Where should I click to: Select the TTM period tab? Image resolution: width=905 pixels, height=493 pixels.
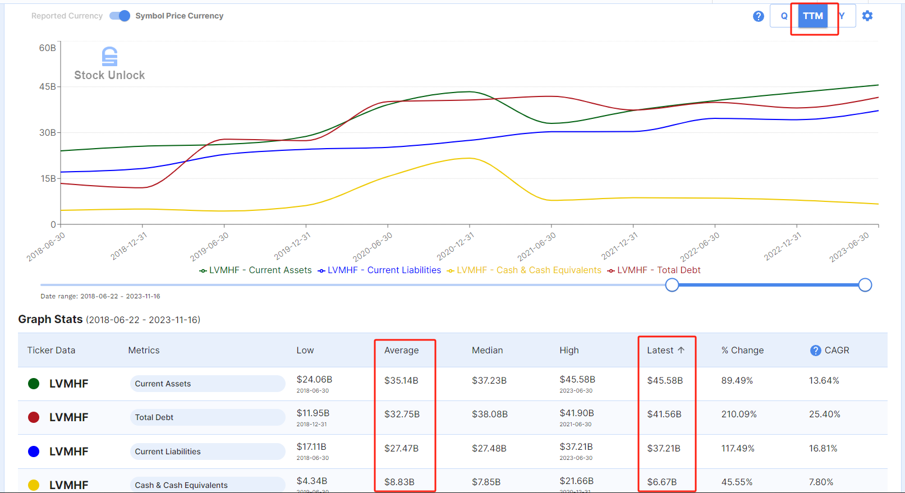(813, 16)
